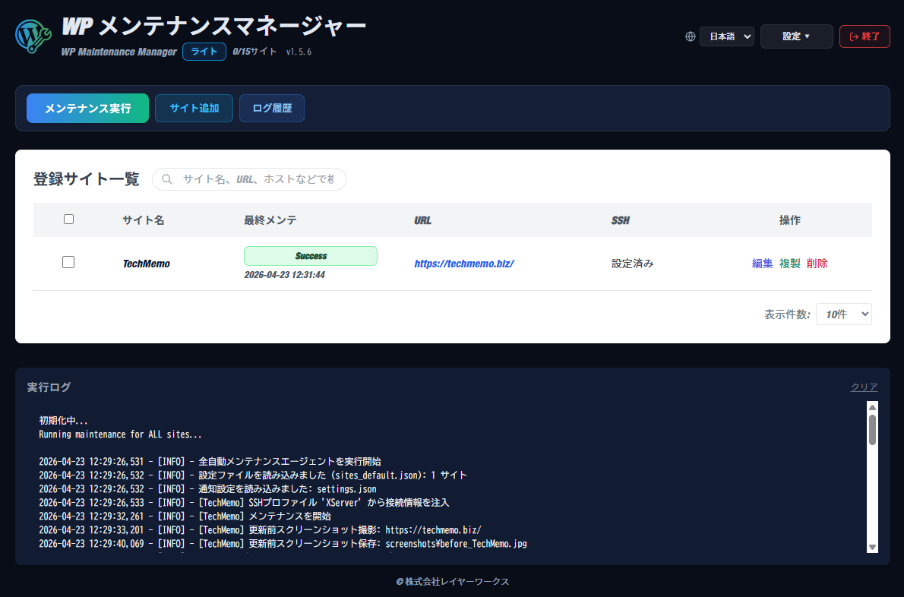Click 削除 to delete the TechMemo site

(817, 263)
